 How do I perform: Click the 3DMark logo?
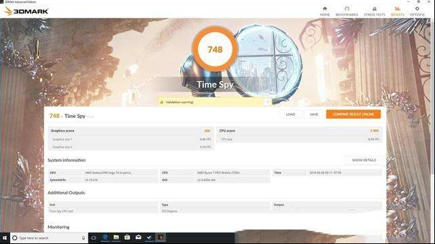(x=27, y=11)
